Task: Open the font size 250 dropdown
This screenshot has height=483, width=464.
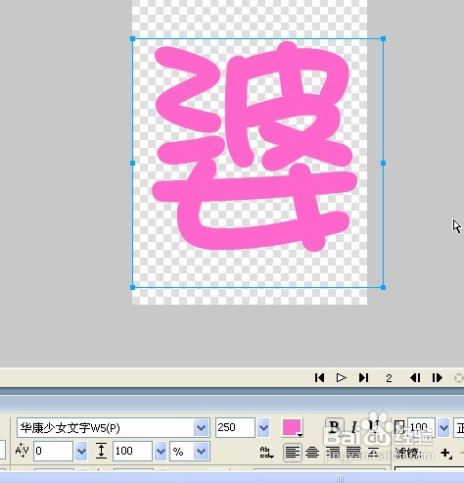Action: coord(263,427)
